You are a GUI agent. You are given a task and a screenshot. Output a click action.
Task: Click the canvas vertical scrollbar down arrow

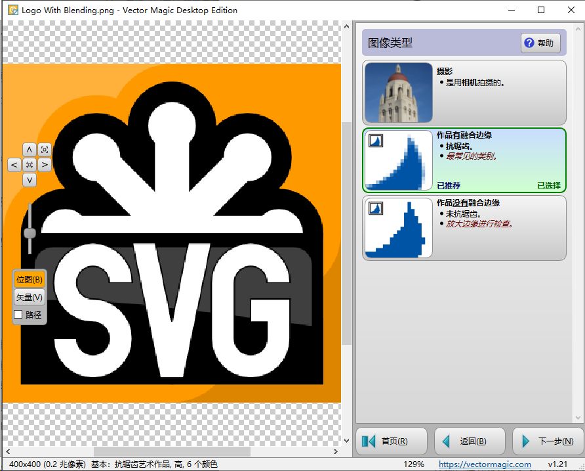346,441
